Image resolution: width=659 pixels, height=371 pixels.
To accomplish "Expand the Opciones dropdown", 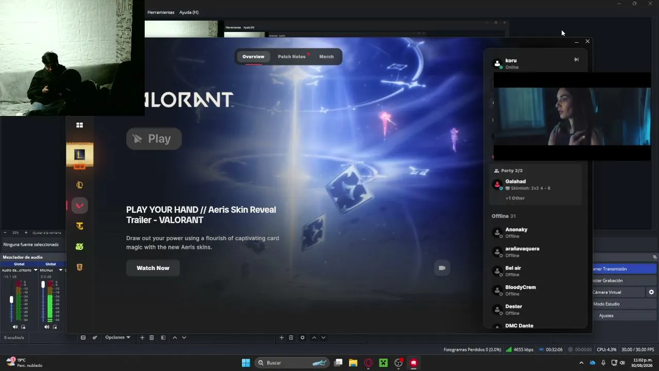I will tap(118, 338).
